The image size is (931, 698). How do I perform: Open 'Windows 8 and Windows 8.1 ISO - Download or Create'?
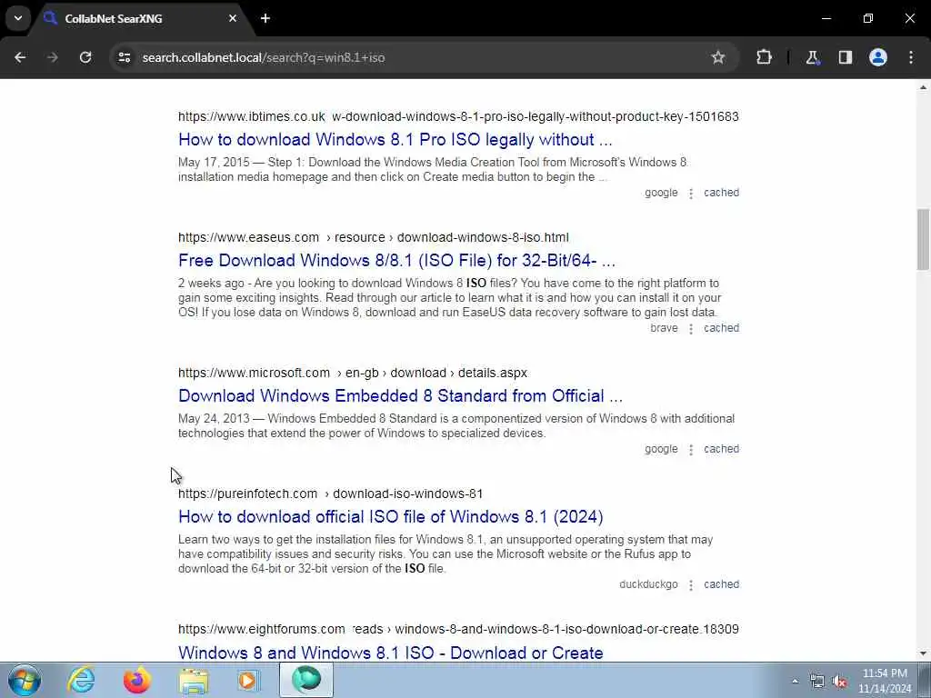pyautogui.click(x=391, y=653)
